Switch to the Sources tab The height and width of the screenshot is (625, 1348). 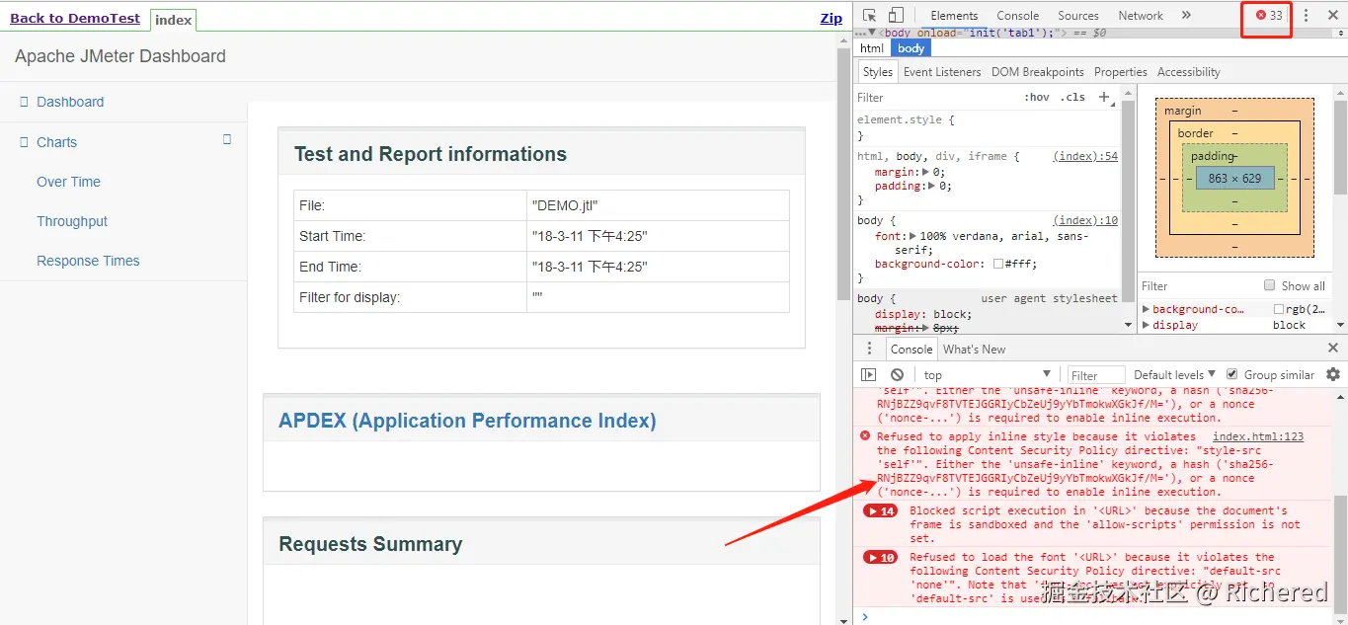[1078, 15]
